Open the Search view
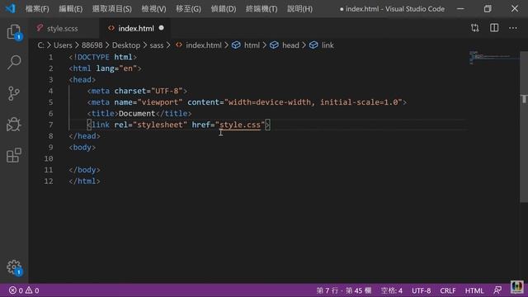 point(14,62)
